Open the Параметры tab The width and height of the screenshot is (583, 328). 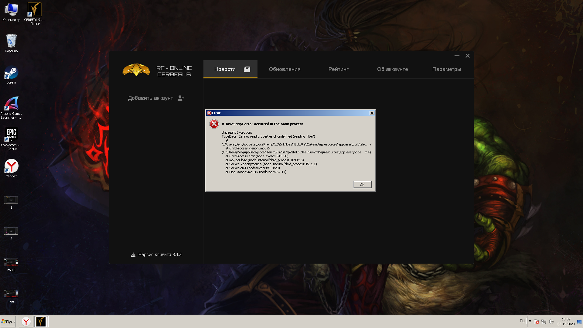(447, 69)
